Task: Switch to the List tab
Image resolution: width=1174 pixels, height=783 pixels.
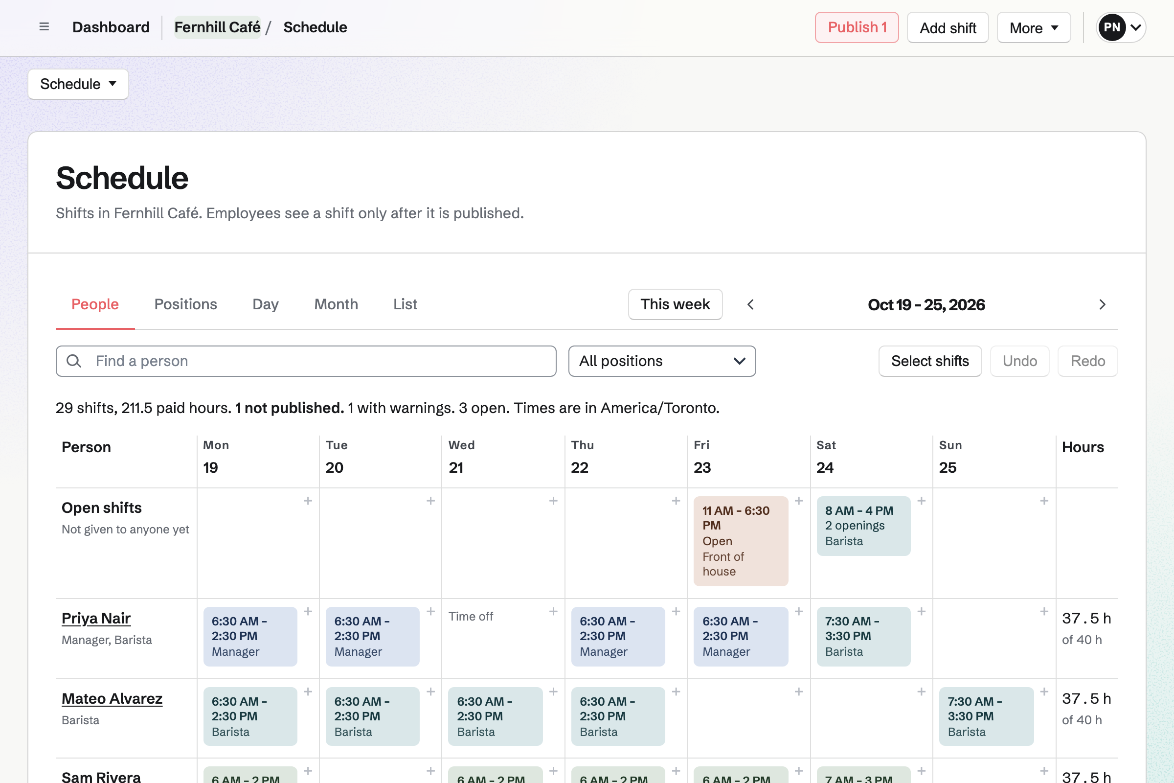Action: (406, 304)
